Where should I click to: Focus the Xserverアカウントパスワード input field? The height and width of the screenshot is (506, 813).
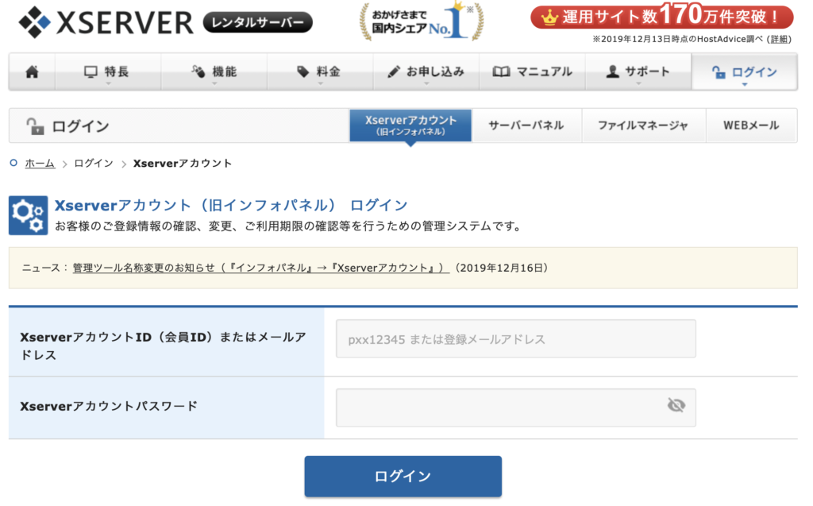coord(516,408)
